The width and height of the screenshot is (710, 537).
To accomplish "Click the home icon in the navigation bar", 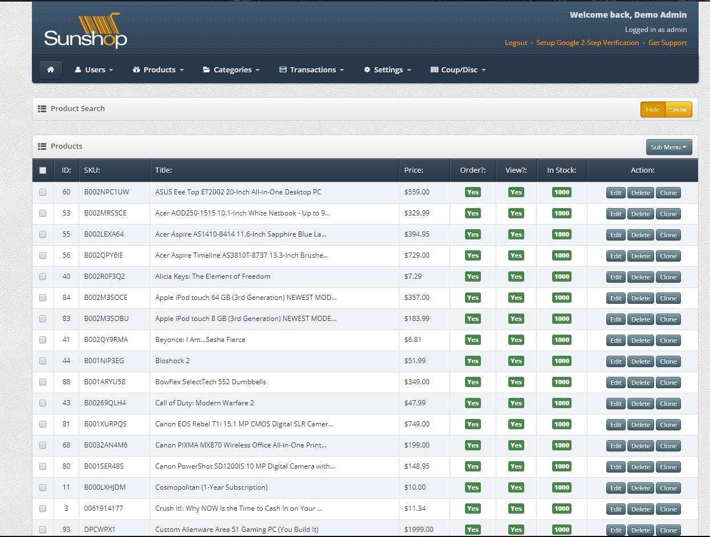I will click(x=50, y=70).
